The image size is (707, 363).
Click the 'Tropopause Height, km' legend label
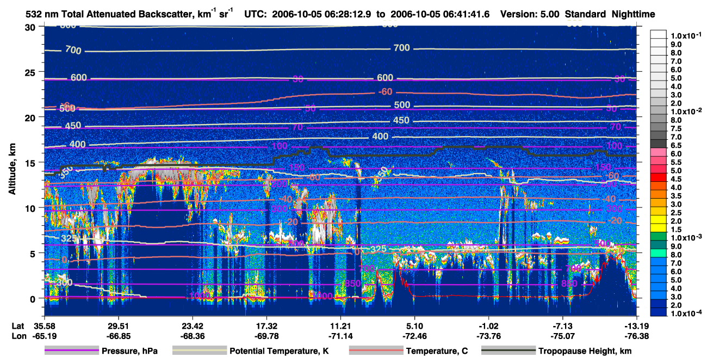coord(585,352)
